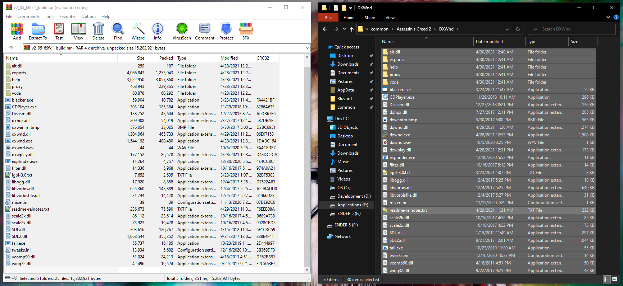Click the Extract To toolbar icon
Screen dimensions: 623x286
click(x=38, y=31)
